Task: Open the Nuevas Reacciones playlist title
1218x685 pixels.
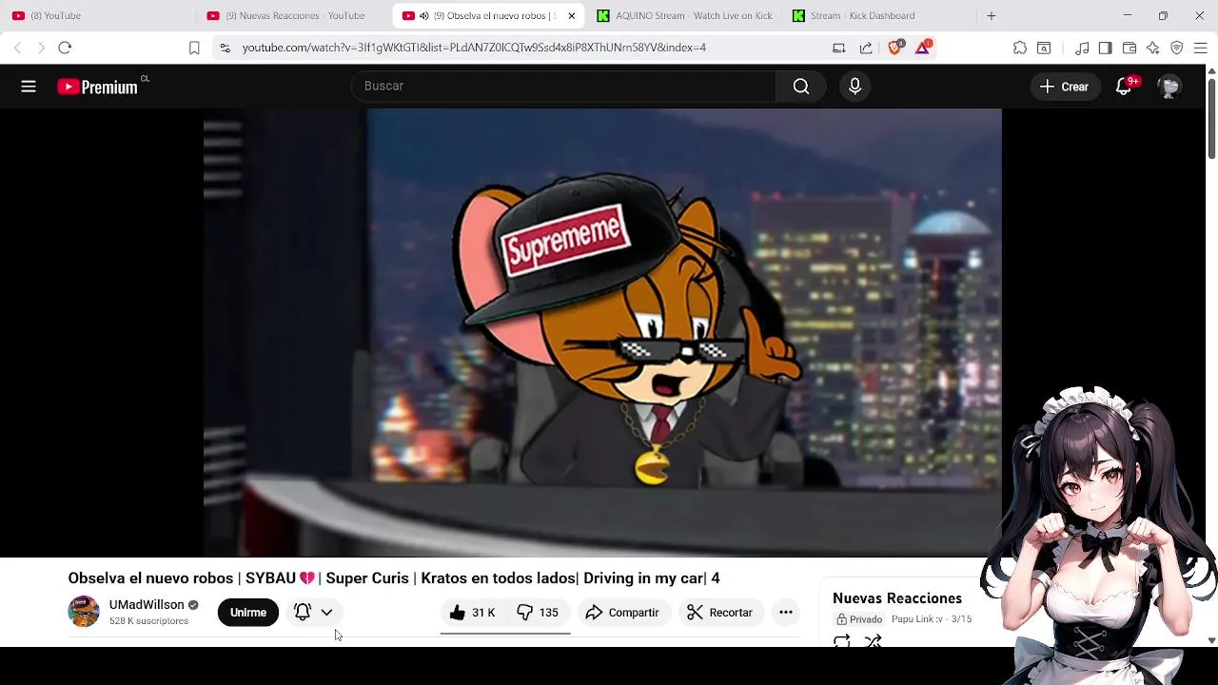Action: 897,598
